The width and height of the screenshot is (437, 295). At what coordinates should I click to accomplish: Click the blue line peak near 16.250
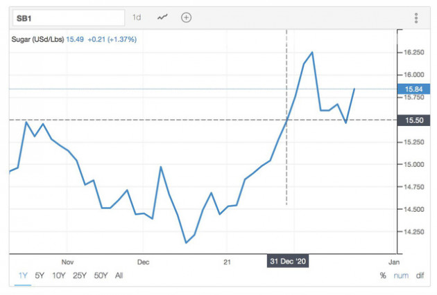click(x=312, y=52)
